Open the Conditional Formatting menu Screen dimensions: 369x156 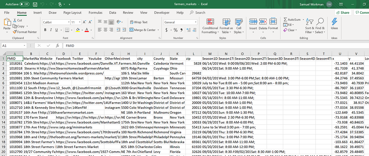[210, 26]
